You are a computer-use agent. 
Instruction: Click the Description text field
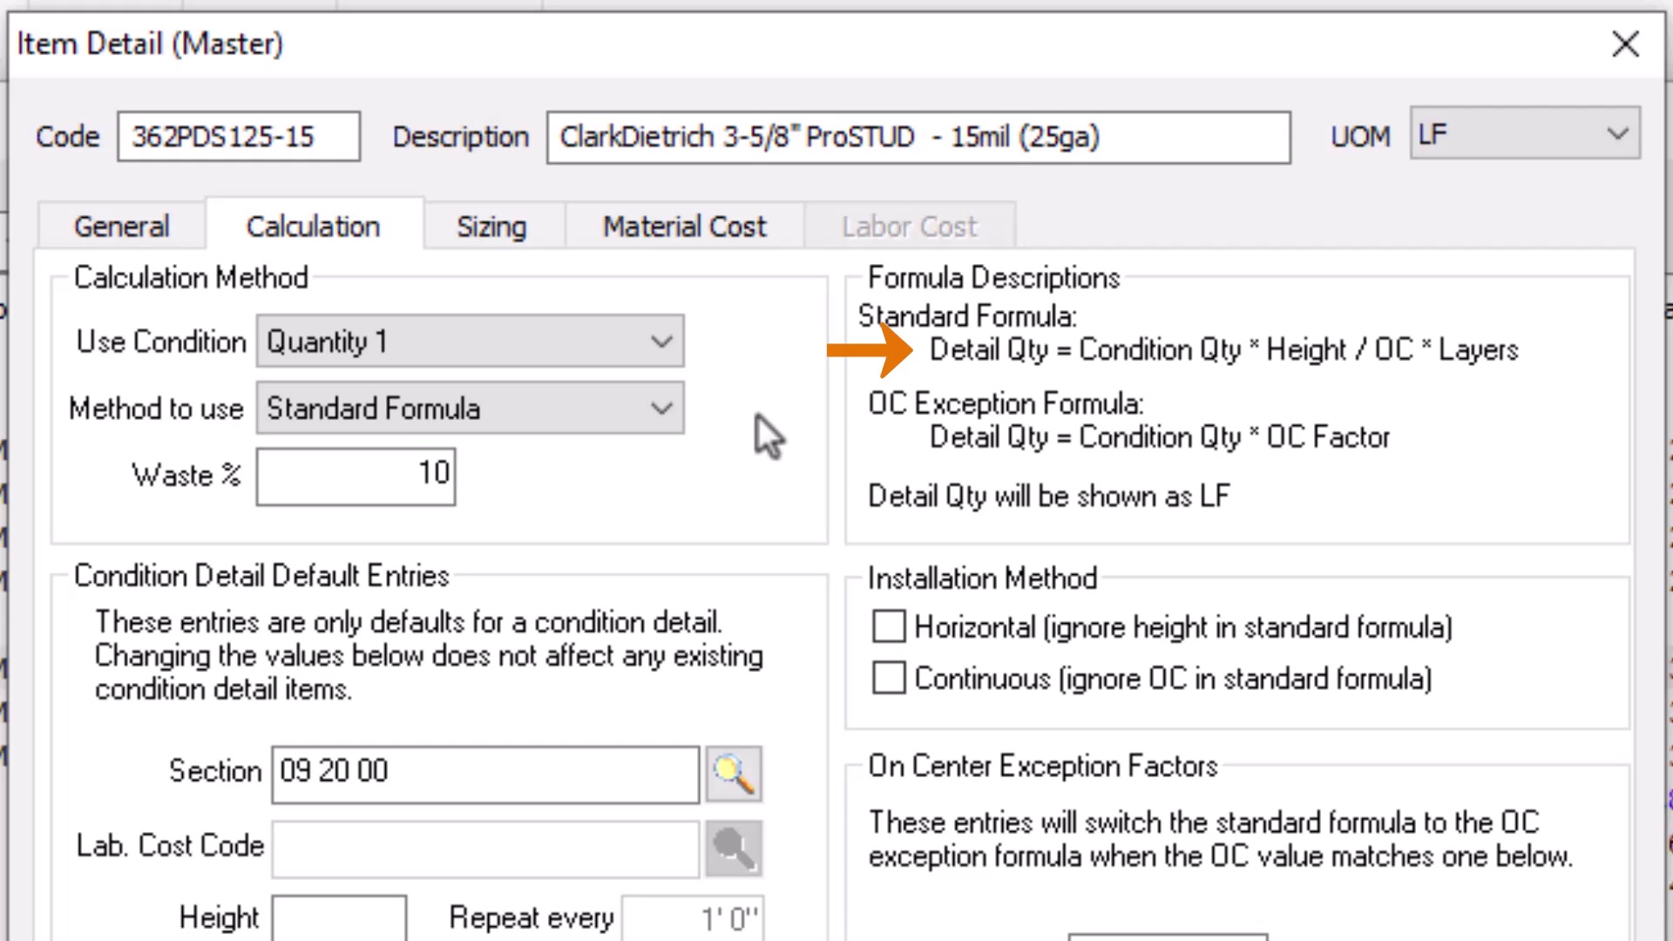918,137
